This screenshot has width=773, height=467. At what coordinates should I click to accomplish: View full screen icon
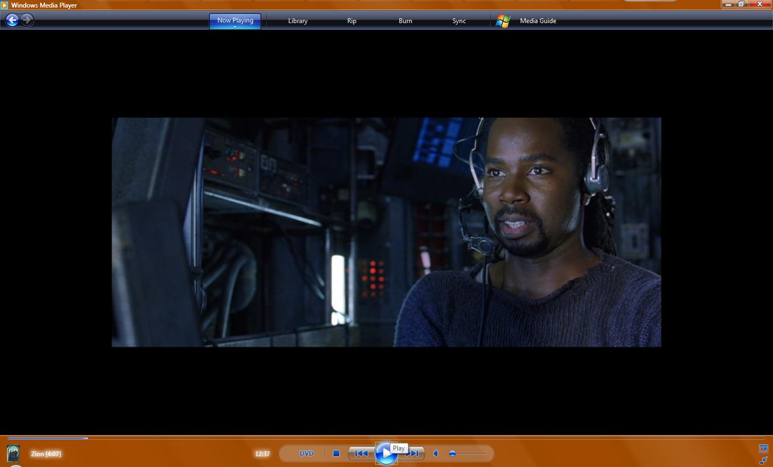[x=763, y=449]
